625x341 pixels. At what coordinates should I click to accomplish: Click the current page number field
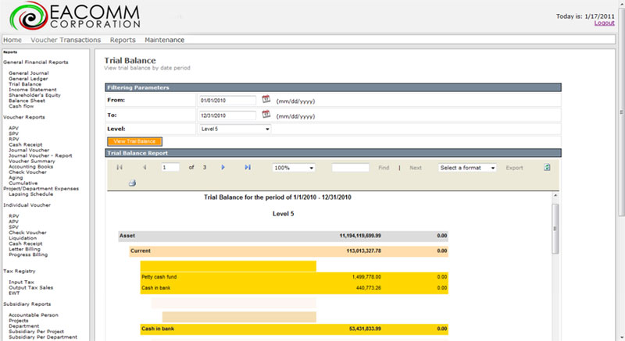pyautogui.click(x=170, y=168)
